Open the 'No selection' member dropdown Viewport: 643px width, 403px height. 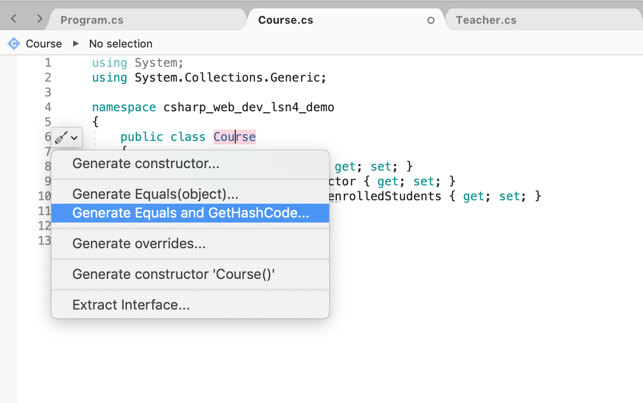tap(121, 44)
